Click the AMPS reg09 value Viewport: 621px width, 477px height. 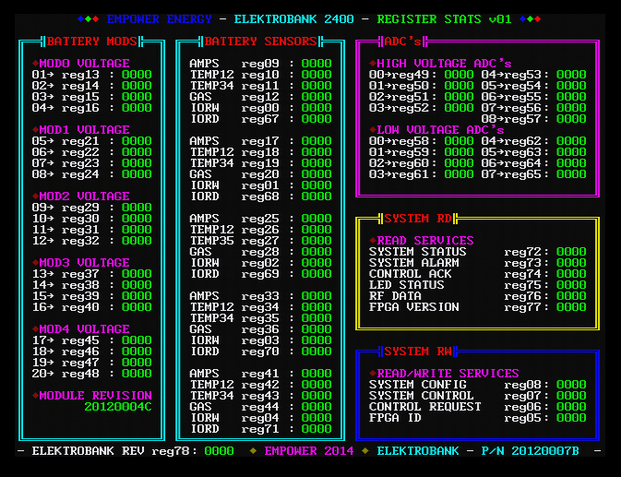click(316, 64)
